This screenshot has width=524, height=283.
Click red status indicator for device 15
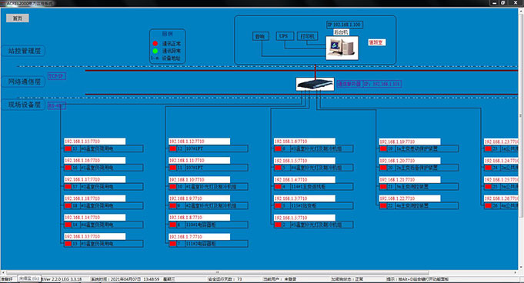point(68,148)
